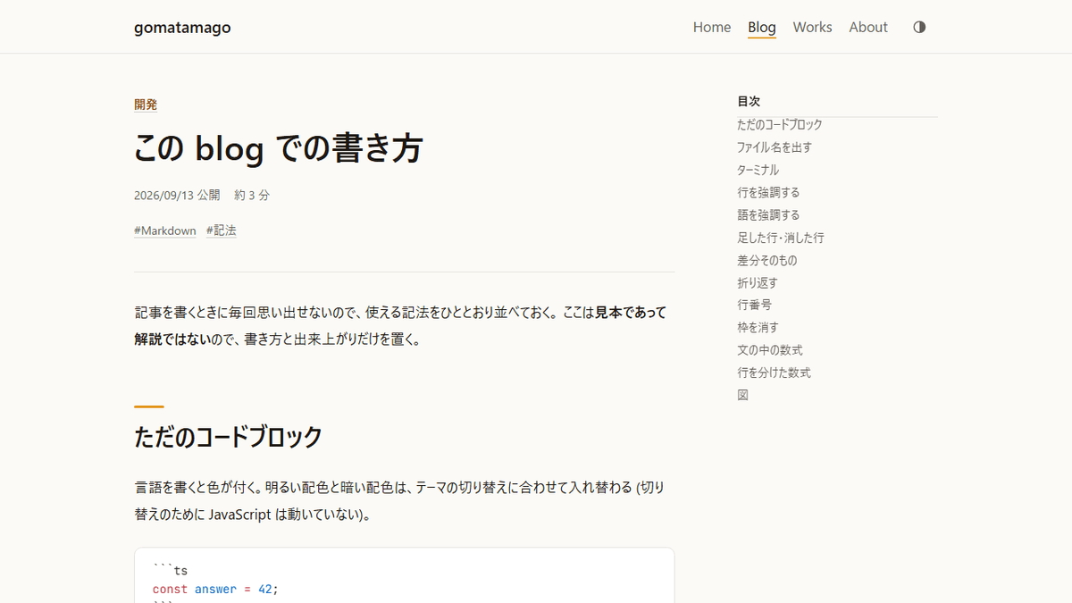Click the 約 3 分 reading time
The width and height of the screenshot is (1072, 603).
point(252,195)
